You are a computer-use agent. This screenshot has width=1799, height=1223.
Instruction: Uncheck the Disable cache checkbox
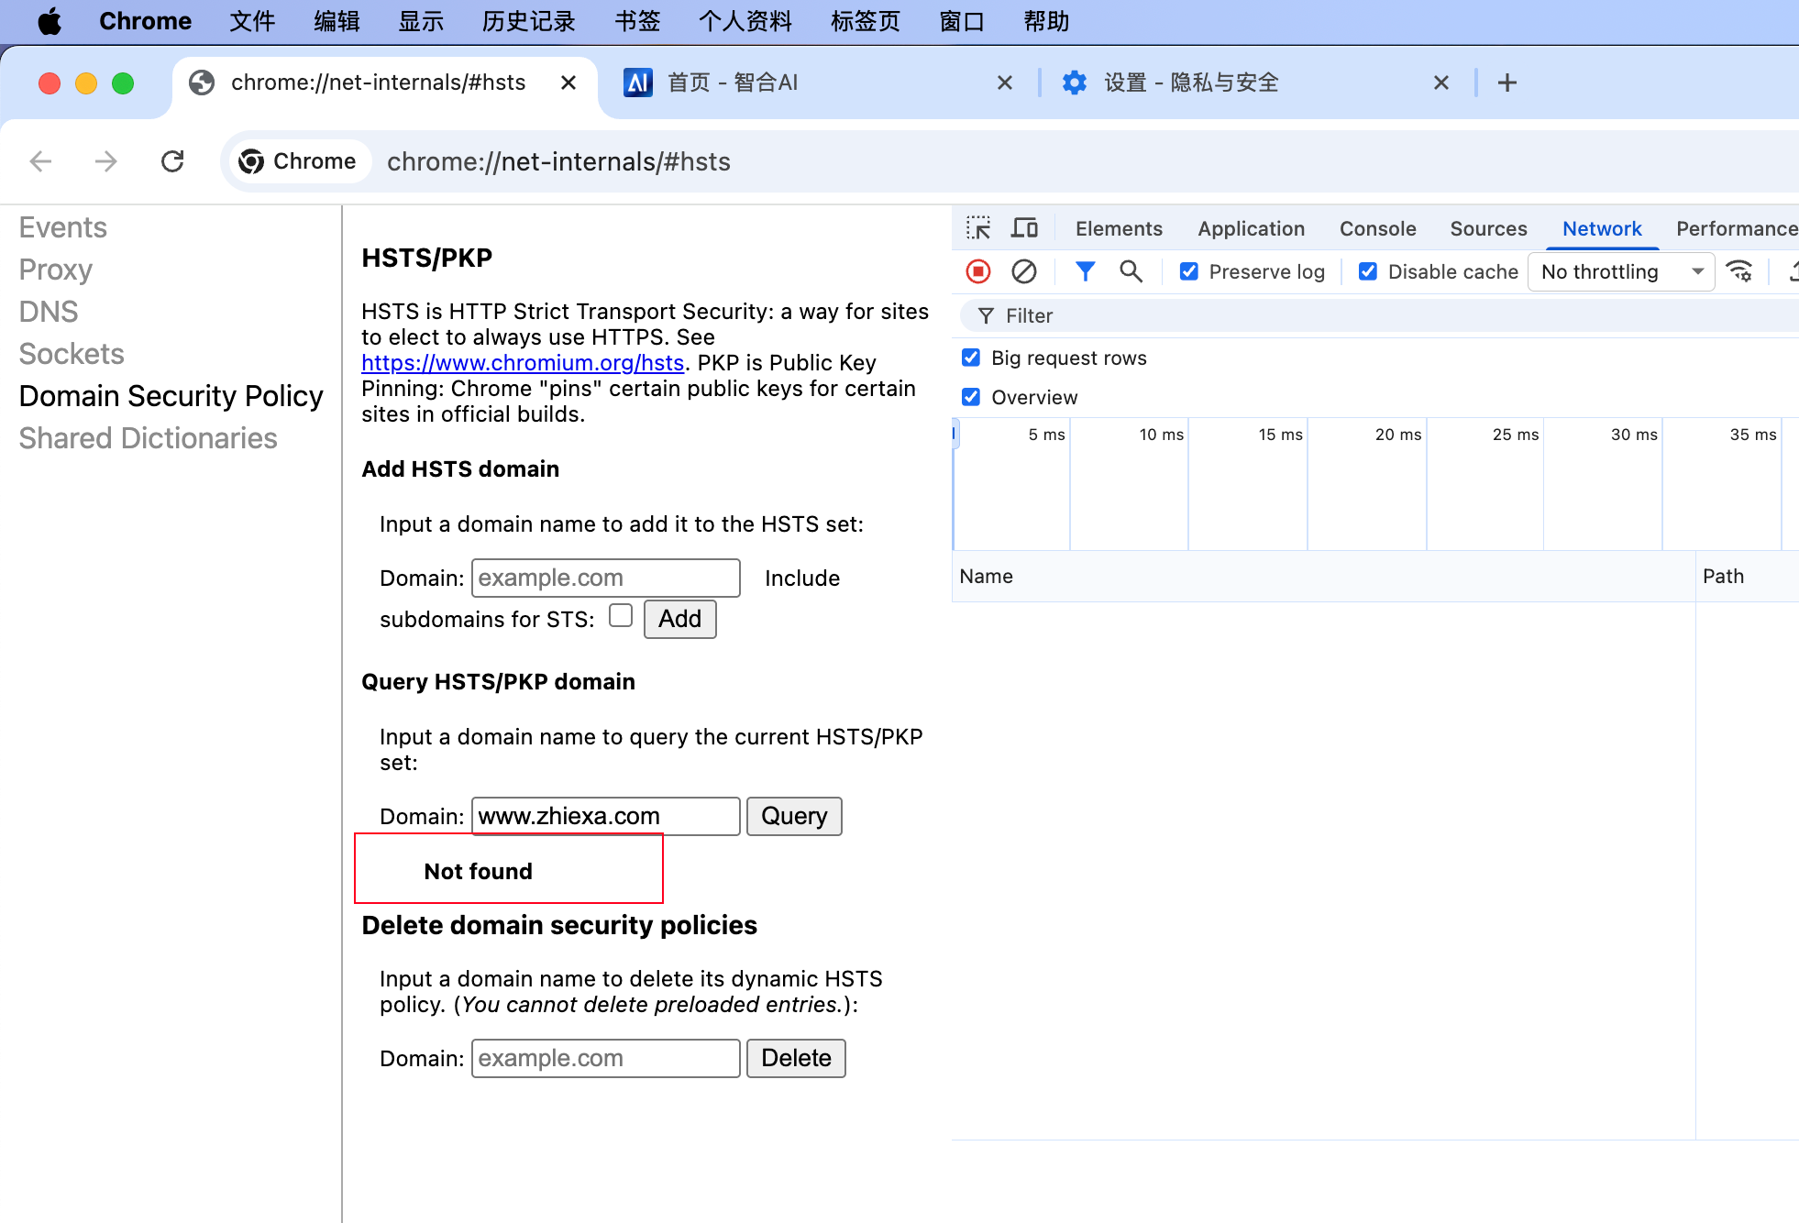(1368, 271)
